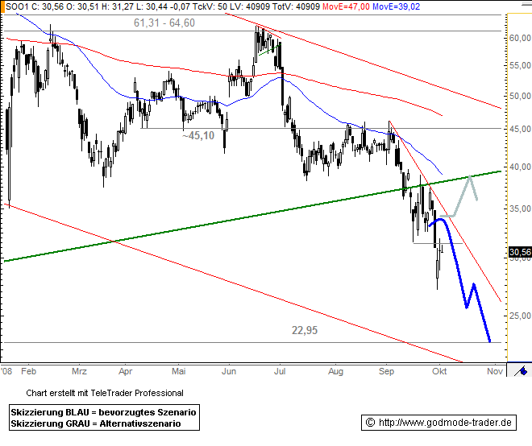Click the 22,95 target level label

pos(305,330)
